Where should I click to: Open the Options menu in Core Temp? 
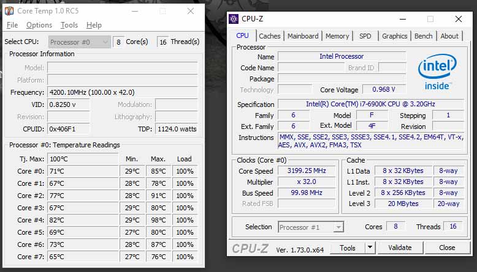pyautogui.click(x=39, y=25)
